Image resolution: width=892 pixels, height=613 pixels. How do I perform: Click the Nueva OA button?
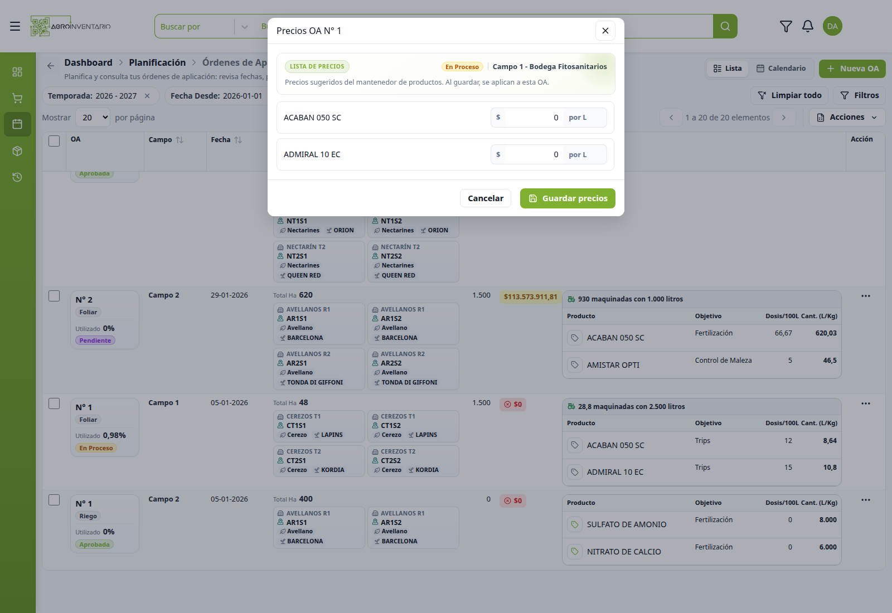coord(852,69)
